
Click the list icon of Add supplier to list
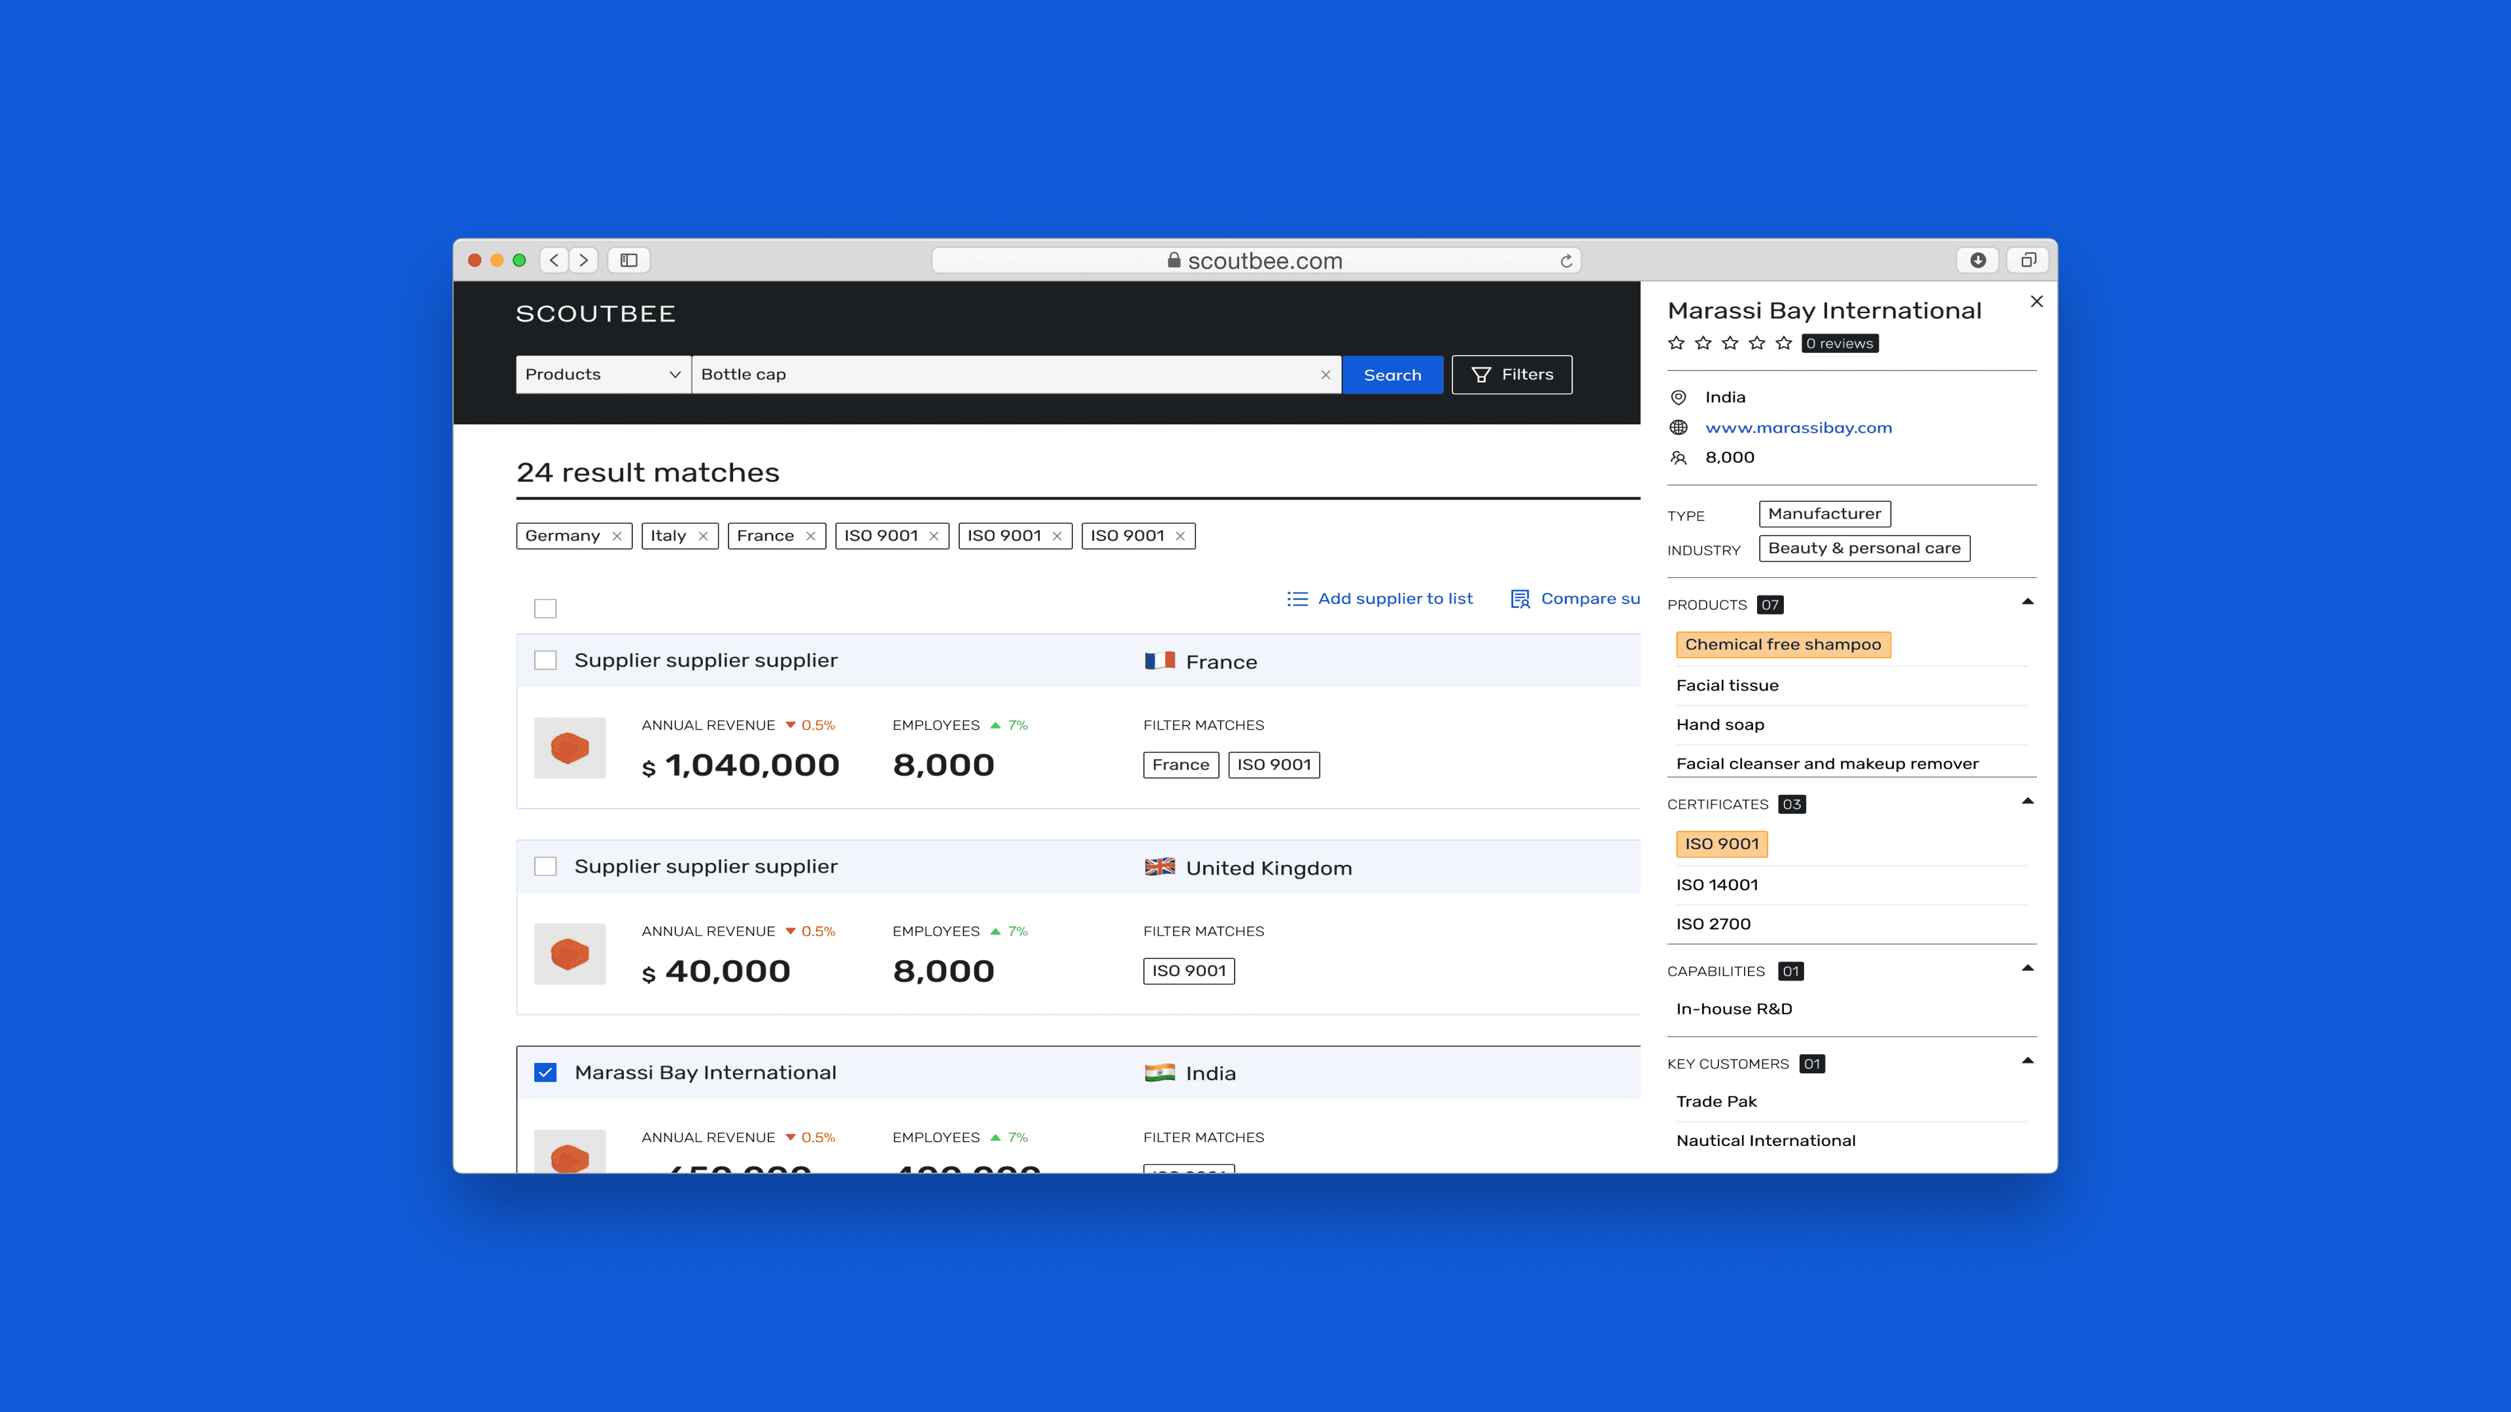(1297, 599)
